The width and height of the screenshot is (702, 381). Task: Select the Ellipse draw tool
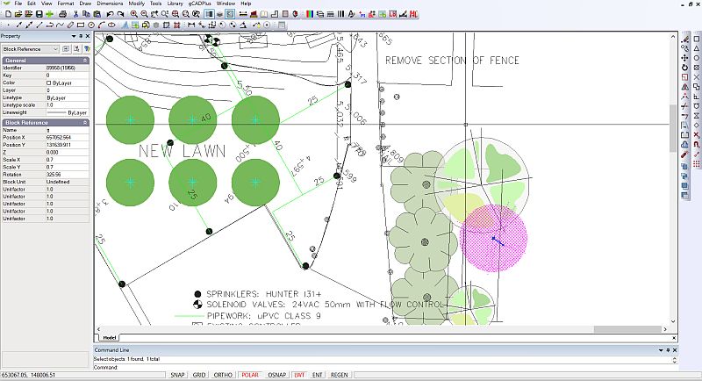(x=111, y=25)
